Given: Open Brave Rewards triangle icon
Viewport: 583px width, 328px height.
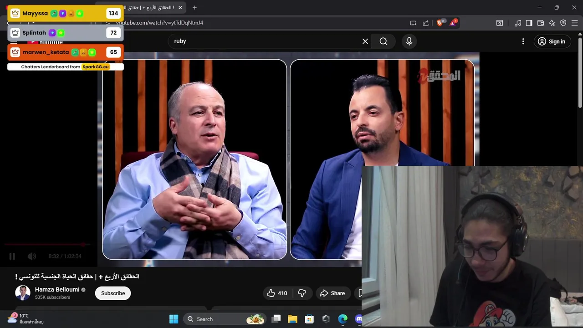Looking at the screenshot, I should point(453,23).
